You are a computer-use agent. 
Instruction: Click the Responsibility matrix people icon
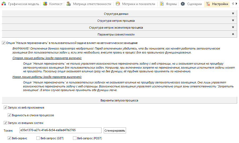69,4
